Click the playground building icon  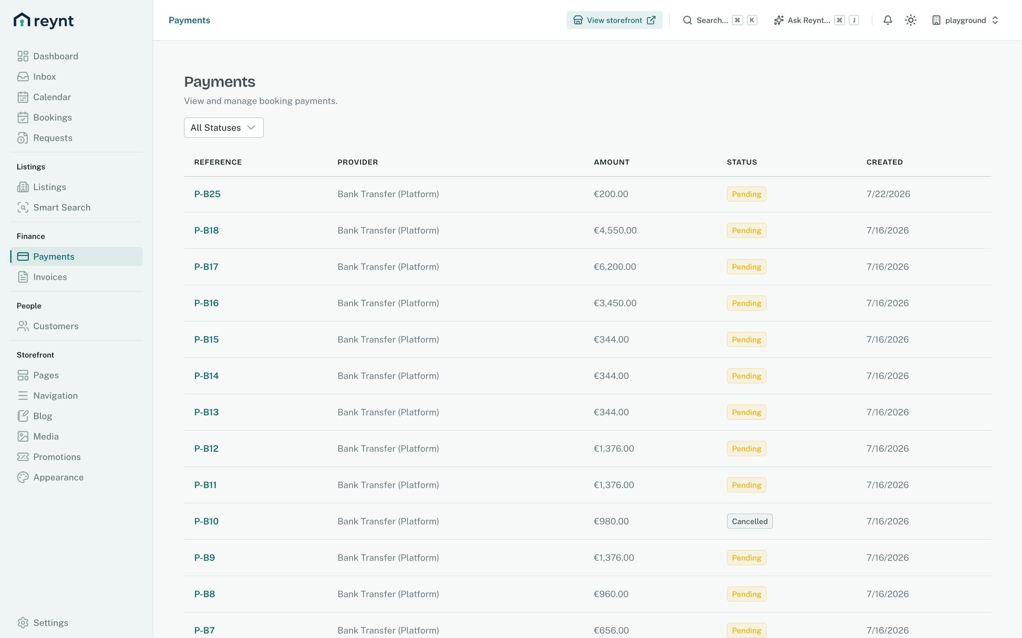coord(936,20)
